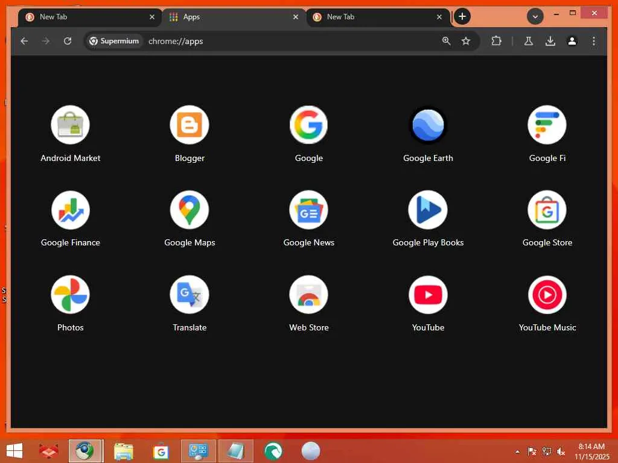
Task: Click the Supermium site info chip
Action: [x=114, y=41]
